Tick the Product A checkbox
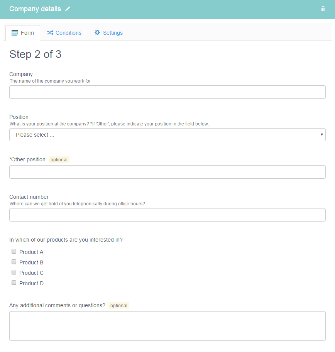Screen dimensions: 335x352 pos(14,251)
